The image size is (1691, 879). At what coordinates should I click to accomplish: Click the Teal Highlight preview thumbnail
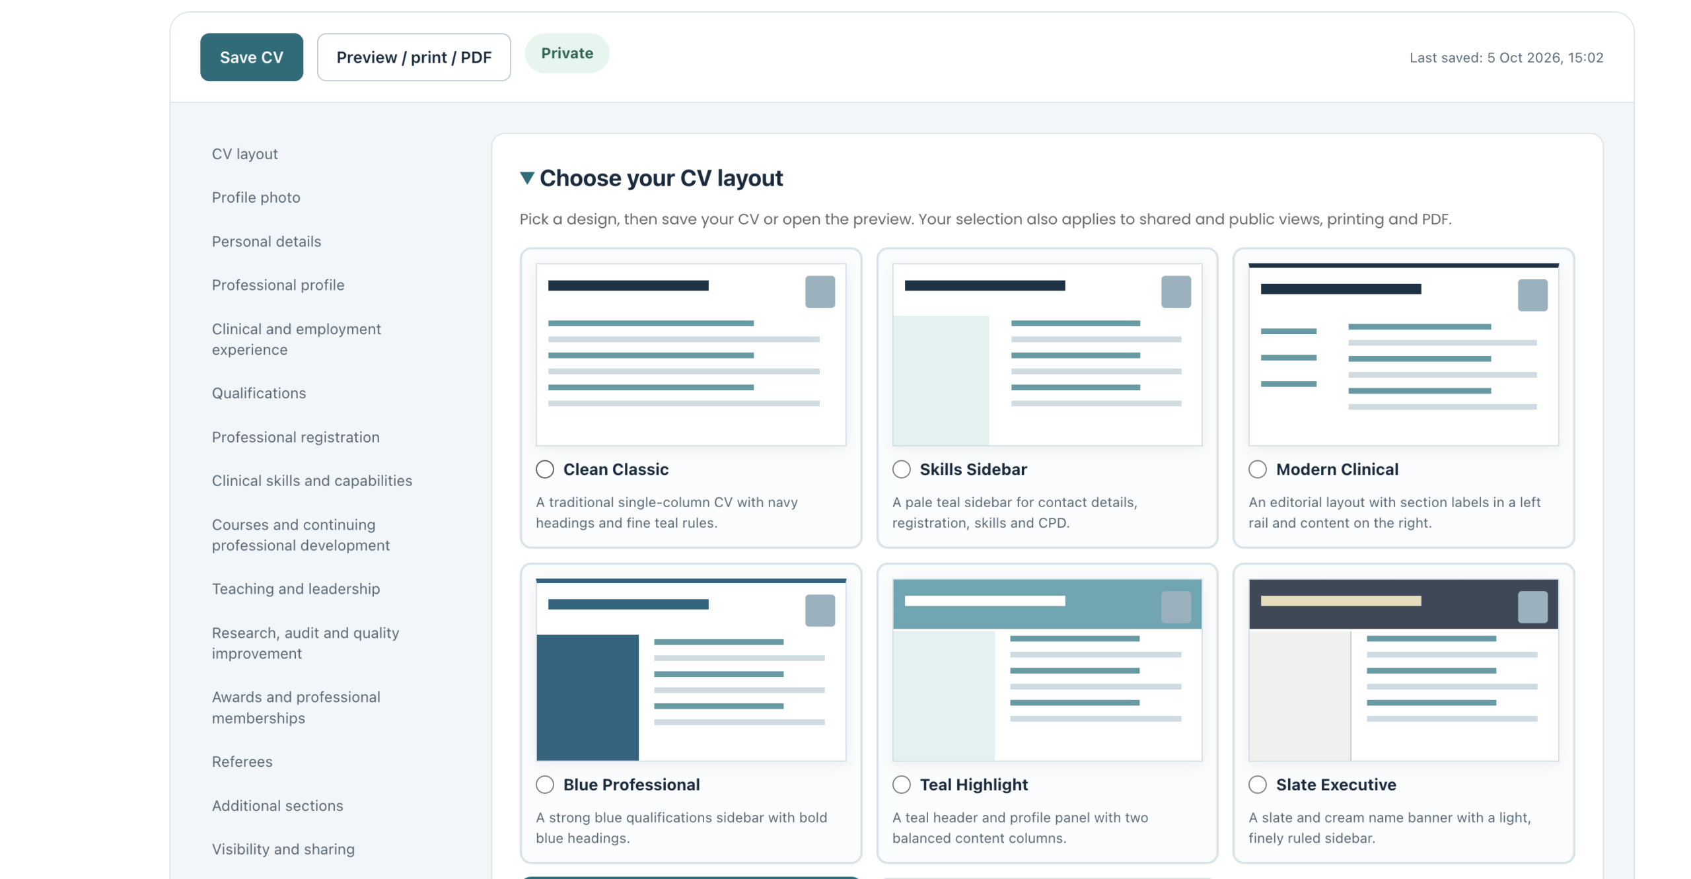point(1046,670)
